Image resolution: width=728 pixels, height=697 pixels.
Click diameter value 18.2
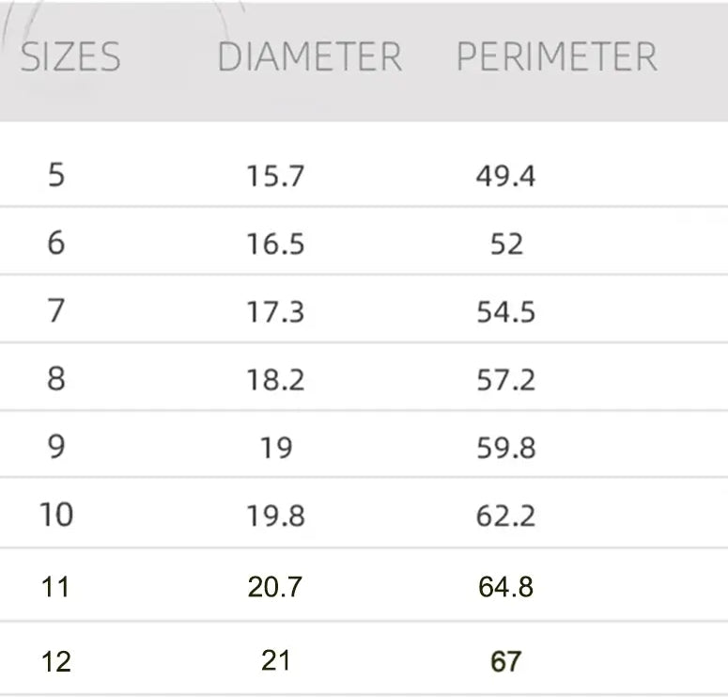tap(275, 380)
